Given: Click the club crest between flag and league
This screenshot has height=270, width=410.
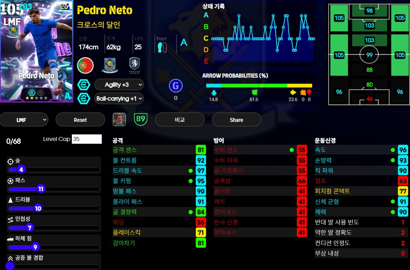Looking at the screenshot, I should (x=110, y=65).
